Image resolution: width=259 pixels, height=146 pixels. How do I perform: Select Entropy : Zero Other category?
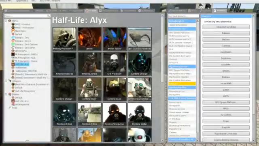[25, 48]
